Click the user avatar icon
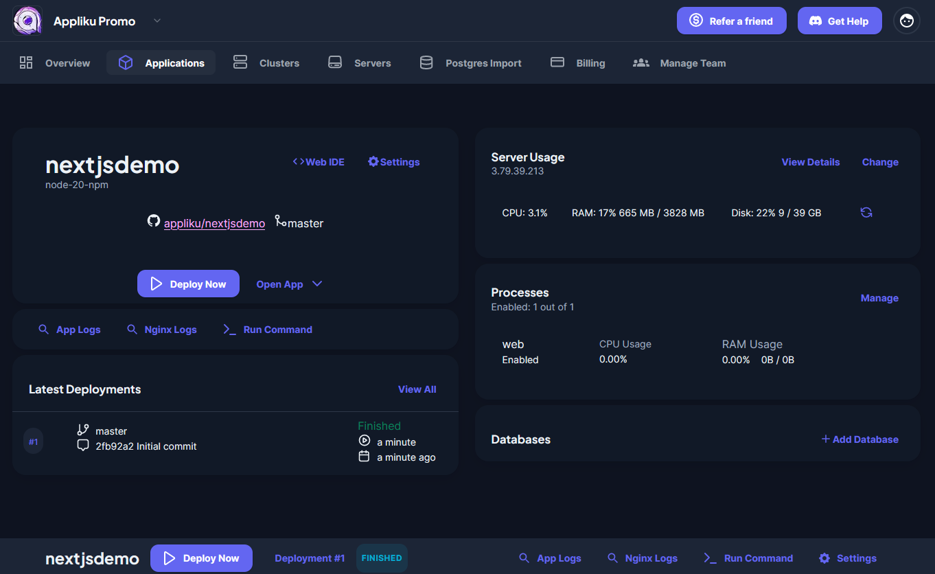The width and height of the screenshot is (935, 574). click(x=906, y=21)
